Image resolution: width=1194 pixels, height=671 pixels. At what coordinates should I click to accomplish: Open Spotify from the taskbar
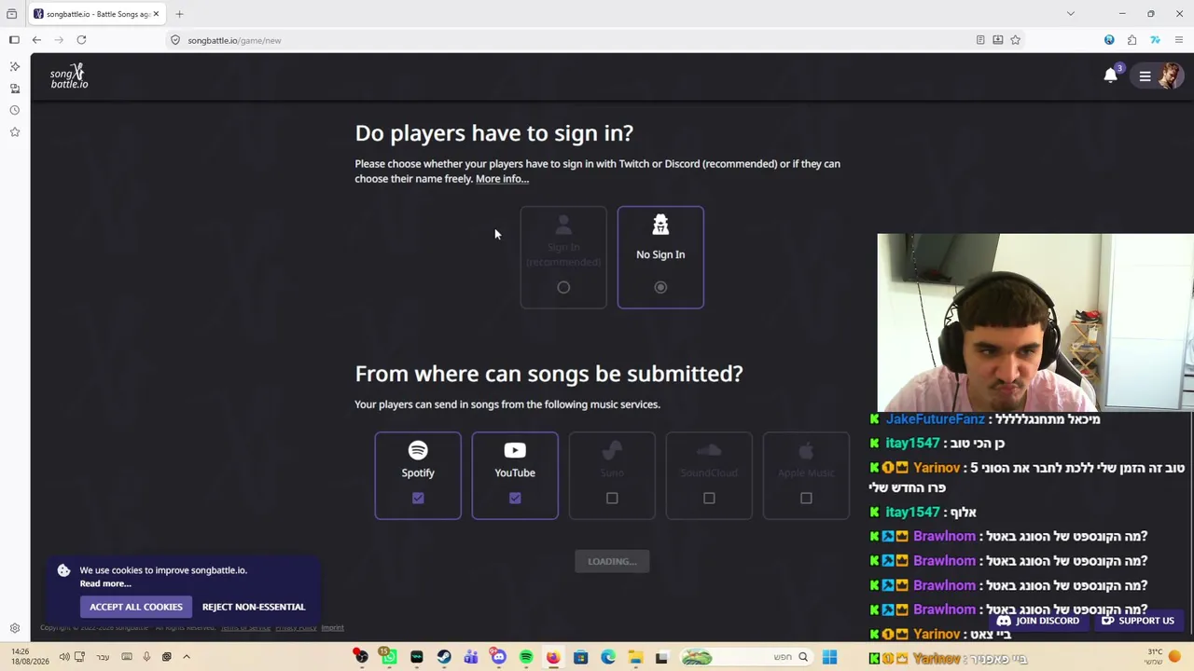pyautogui.click(x=526, y=657)
